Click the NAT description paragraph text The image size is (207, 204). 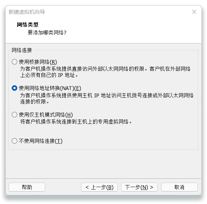click(107, 98)
